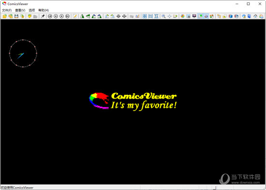Go to previous page with the circled arrow
The image size is (266, 190).
point(56,16)
